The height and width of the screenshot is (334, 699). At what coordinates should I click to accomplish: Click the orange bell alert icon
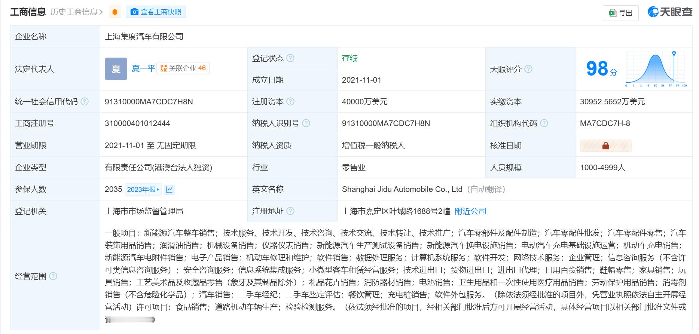click(115, 12)
